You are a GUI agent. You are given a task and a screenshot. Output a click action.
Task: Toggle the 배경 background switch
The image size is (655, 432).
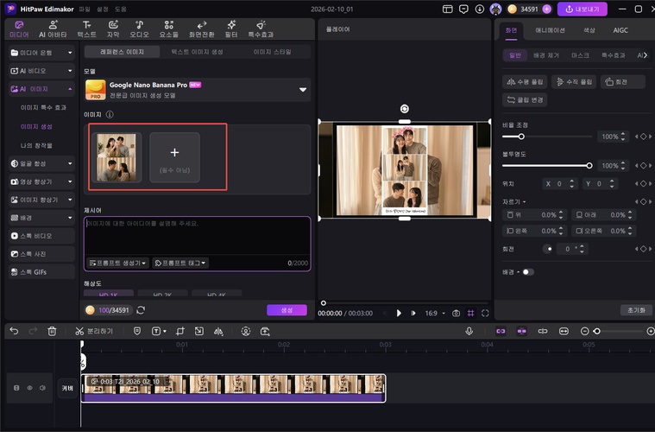(x=527, y=272)
